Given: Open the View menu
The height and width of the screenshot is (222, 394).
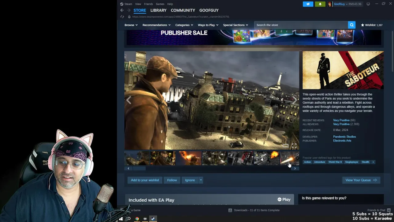Looking at the screenshot, I should coord(138,4).
